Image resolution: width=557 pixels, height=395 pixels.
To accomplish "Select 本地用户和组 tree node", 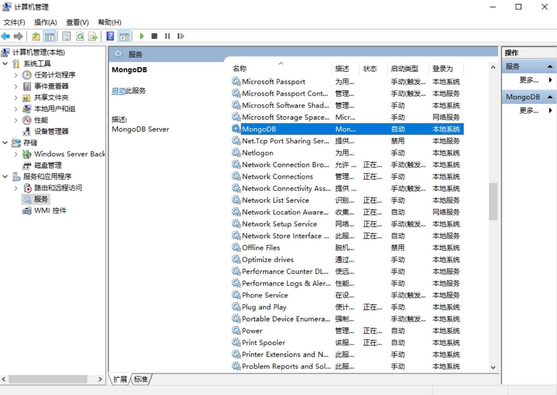I will (55, 108).
